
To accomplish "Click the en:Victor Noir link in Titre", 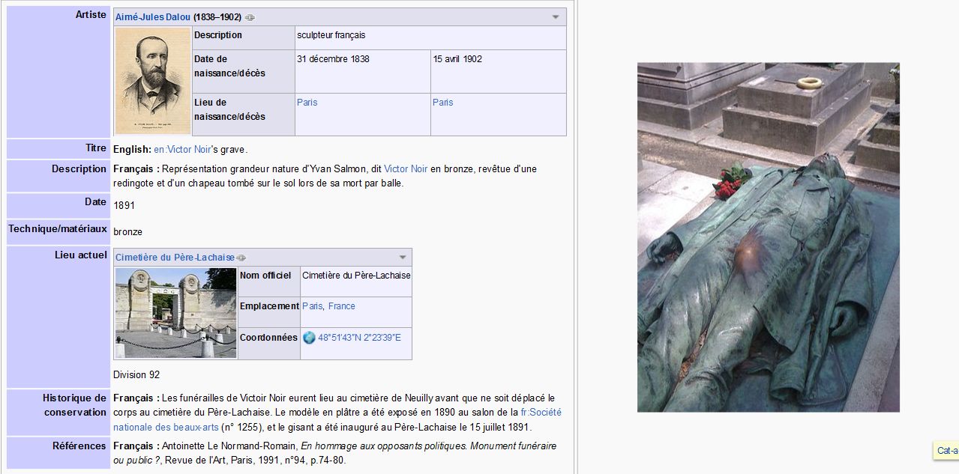I will 182,150.
